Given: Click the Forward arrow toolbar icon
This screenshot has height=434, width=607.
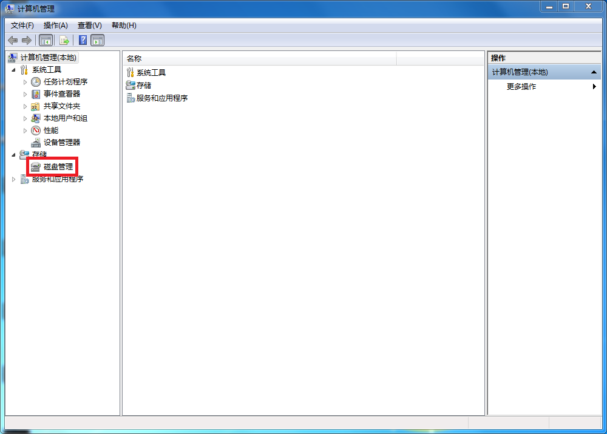Looking at the screenshot, I should [26, 41].
